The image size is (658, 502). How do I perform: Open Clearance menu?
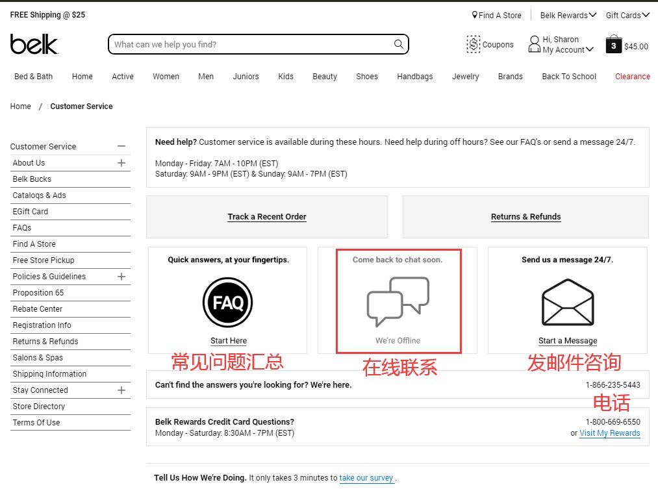tap(633, 77)
